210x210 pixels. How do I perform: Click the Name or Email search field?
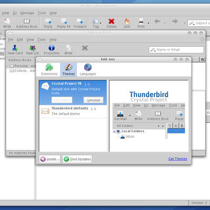(x=176, y=50)
